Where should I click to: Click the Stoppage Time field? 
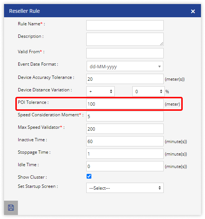coord(125,154)
